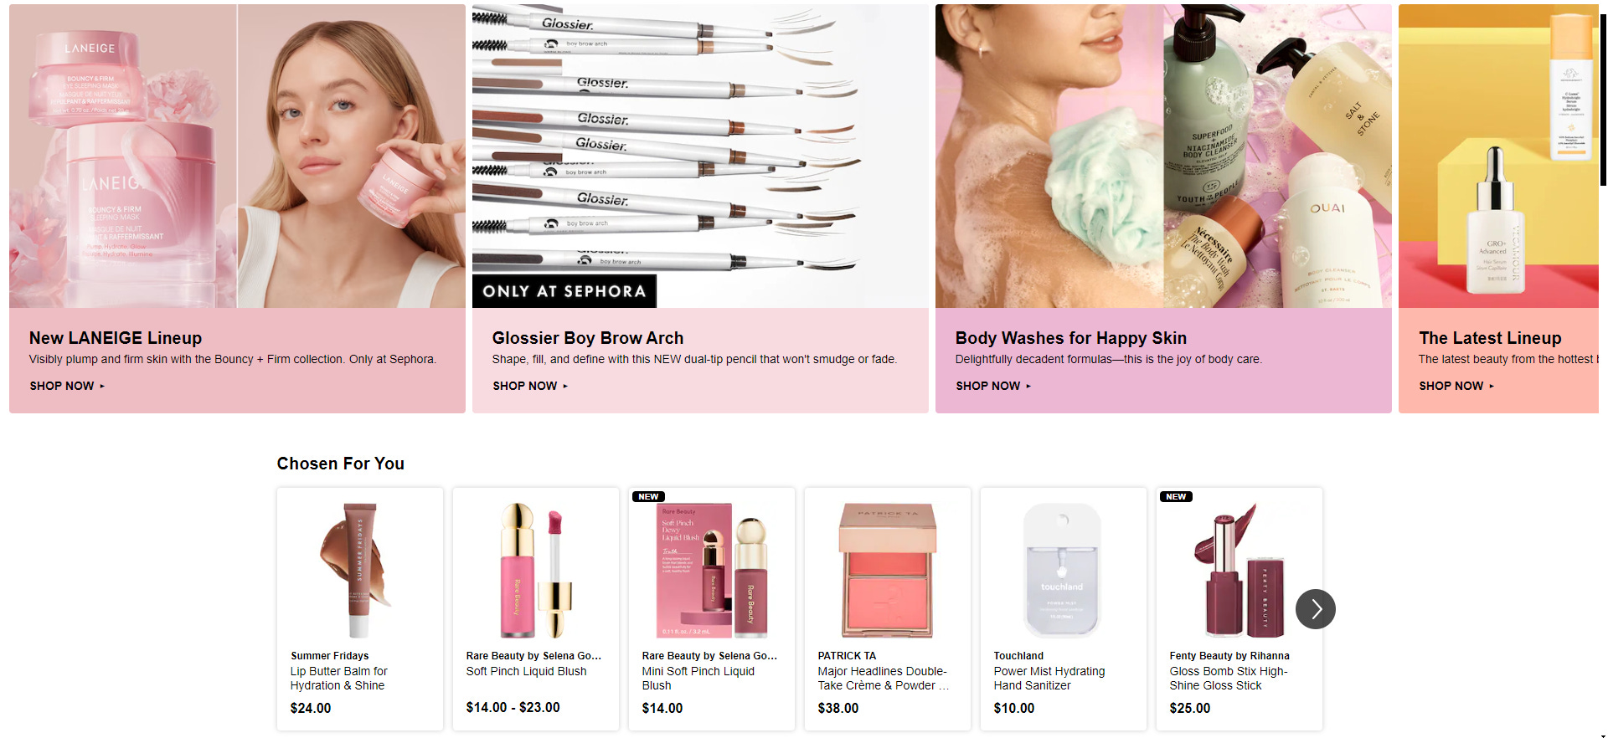Open the Fenty Gloss Bomb Stix image
The image size is (1608, 738).
tap(1239, 571)
